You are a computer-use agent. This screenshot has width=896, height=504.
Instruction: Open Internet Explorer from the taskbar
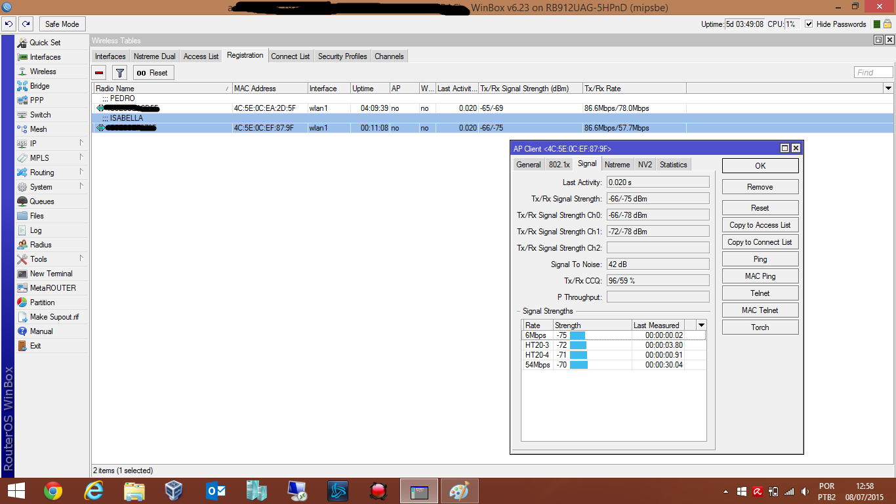click(94, 490)
